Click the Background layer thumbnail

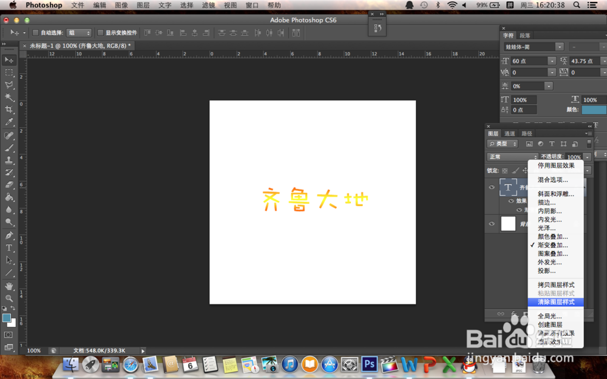click(x=509, y=224)
